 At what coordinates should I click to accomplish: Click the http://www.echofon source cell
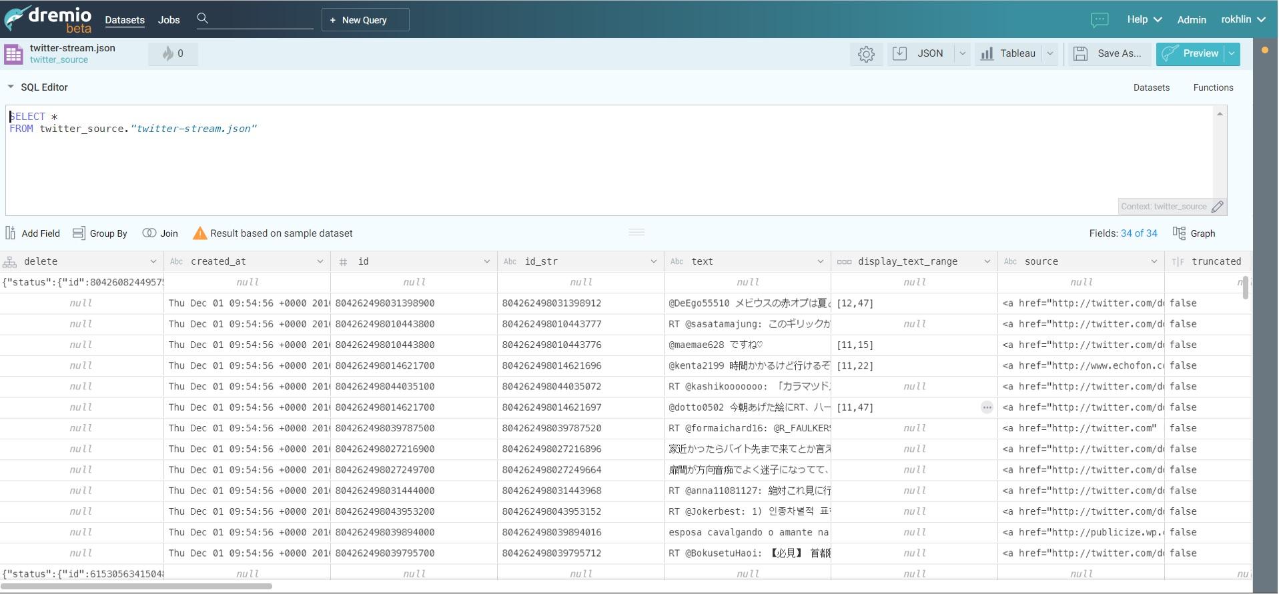[x=1081, y=365]
